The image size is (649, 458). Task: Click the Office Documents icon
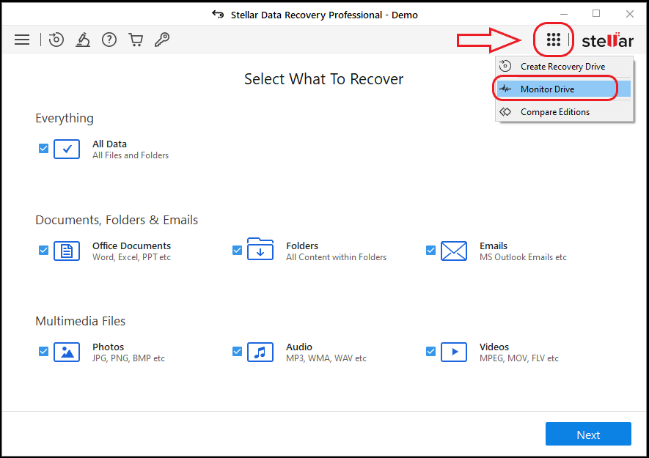67,251
